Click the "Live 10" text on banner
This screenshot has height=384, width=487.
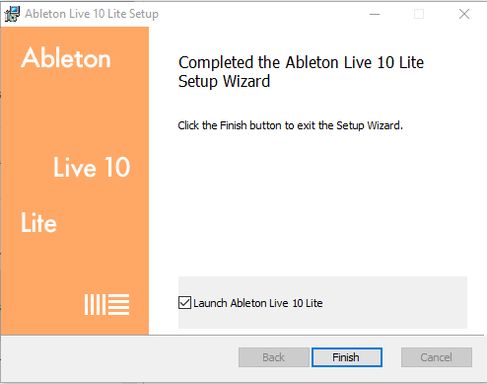pyautogui.click(x=92, y=167)
